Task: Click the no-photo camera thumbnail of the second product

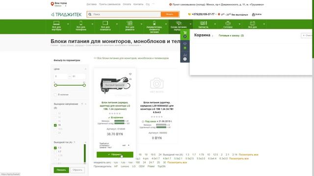Action: click(157, 85)
